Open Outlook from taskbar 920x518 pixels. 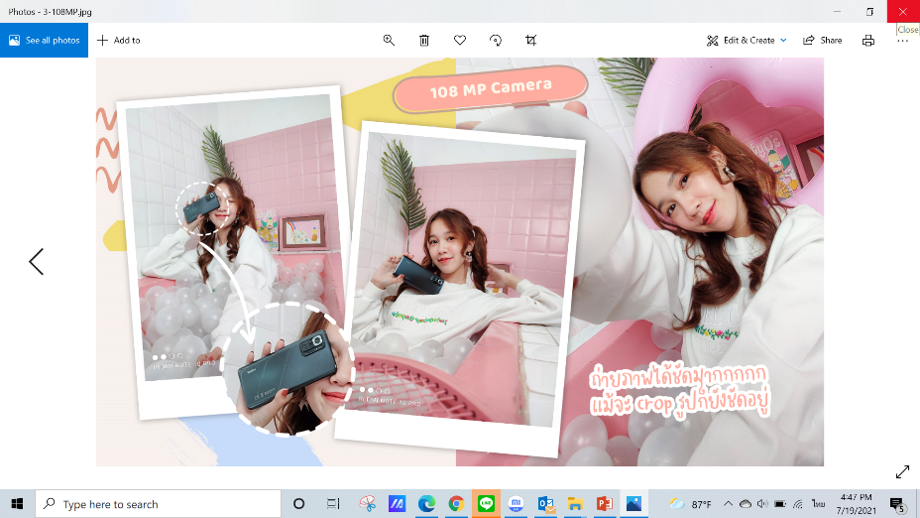(x=545, y=503)
